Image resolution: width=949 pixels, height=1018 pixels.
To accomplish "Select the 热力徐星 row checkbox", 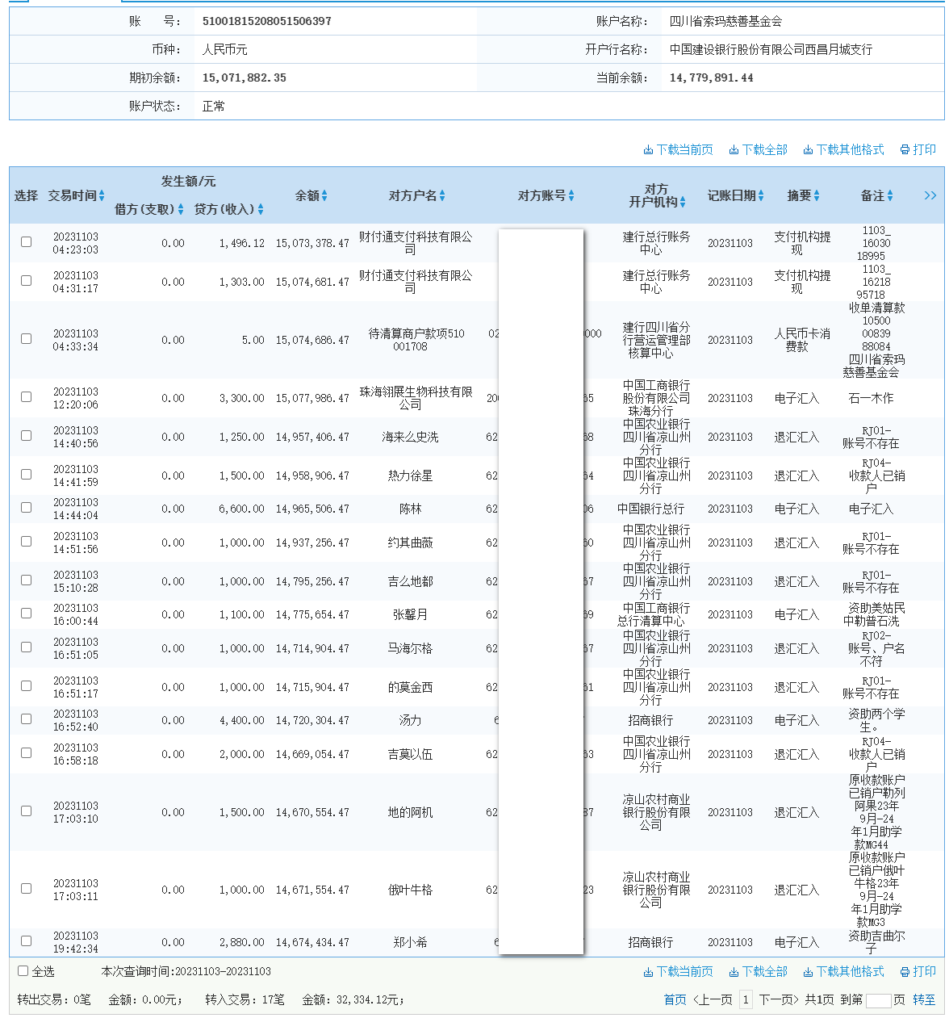I will 27,474.
